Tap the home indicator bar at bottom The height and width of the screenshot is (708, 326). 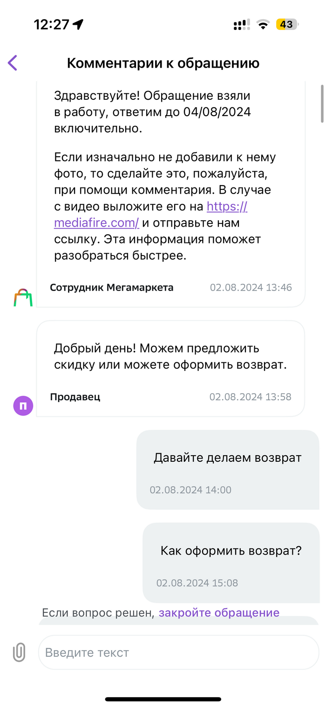click(163, 699)
